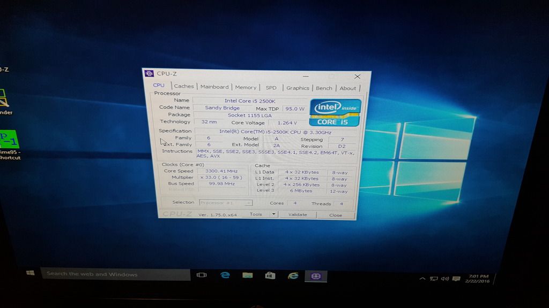Viewport: 549px width, 308px height.
Task: Click the Instructions list MMX, SSE, SSE2
Action: point(276,154)
